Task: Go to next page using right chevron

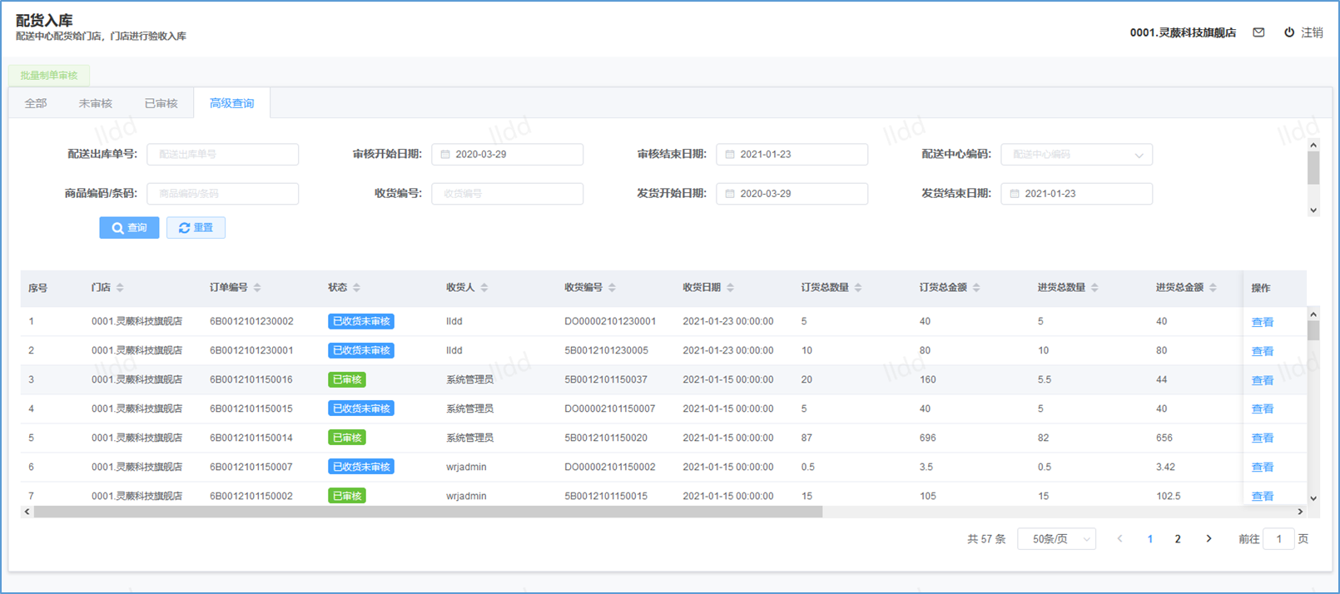Action: [x=1208, y=539]
